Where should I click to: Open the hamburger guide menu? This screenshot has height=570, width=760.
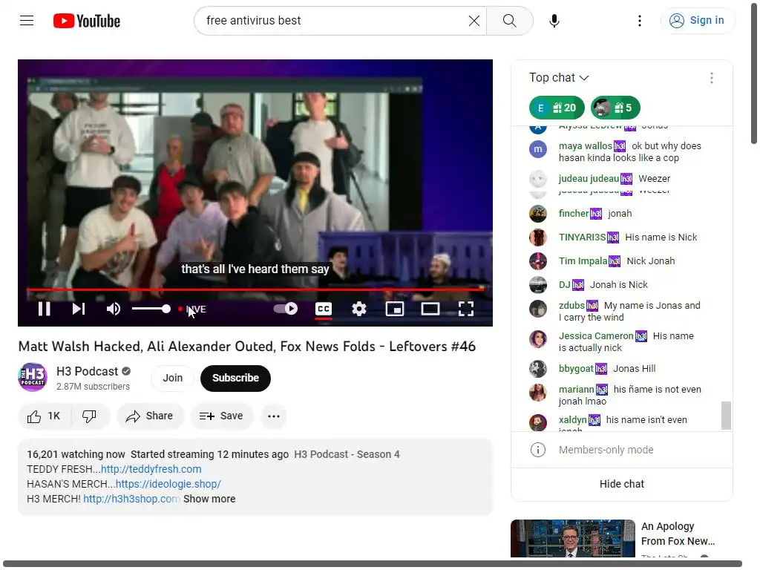[x=27, y=20]
